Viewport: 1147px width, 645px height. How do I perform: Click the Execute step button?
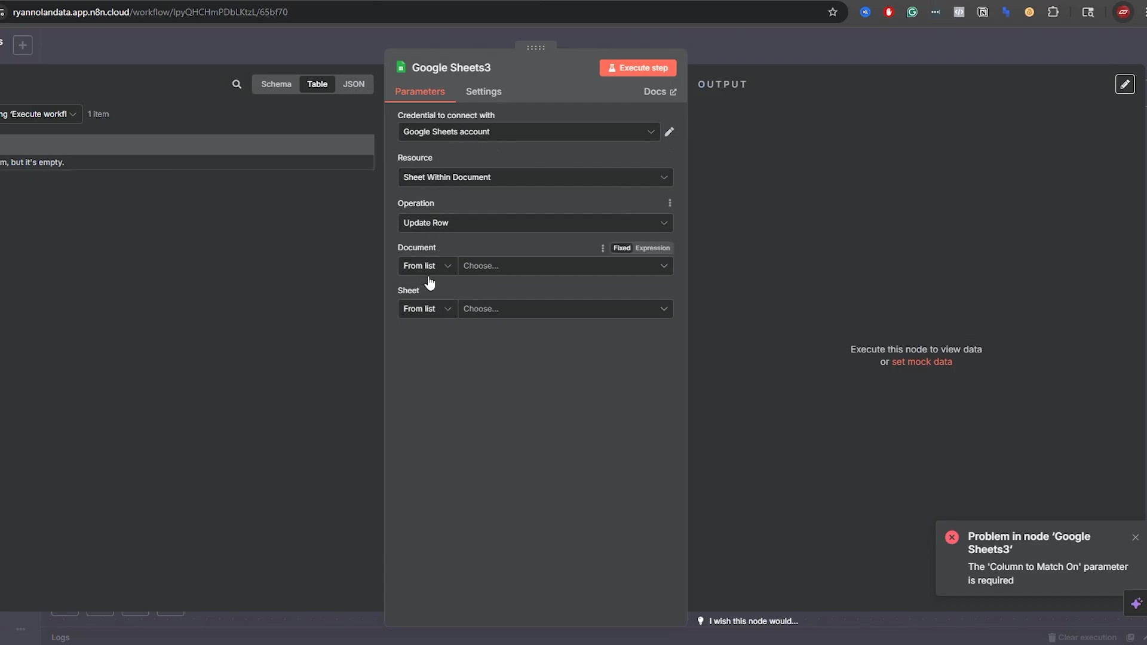coord(637,68)
